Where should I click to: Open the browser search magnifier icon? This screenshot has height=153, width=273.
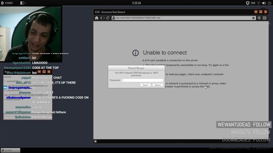coord(259,18)
